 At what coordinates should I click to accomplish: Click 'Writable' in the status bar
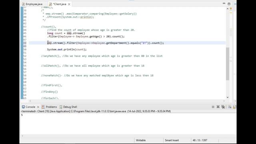(141, 140)
